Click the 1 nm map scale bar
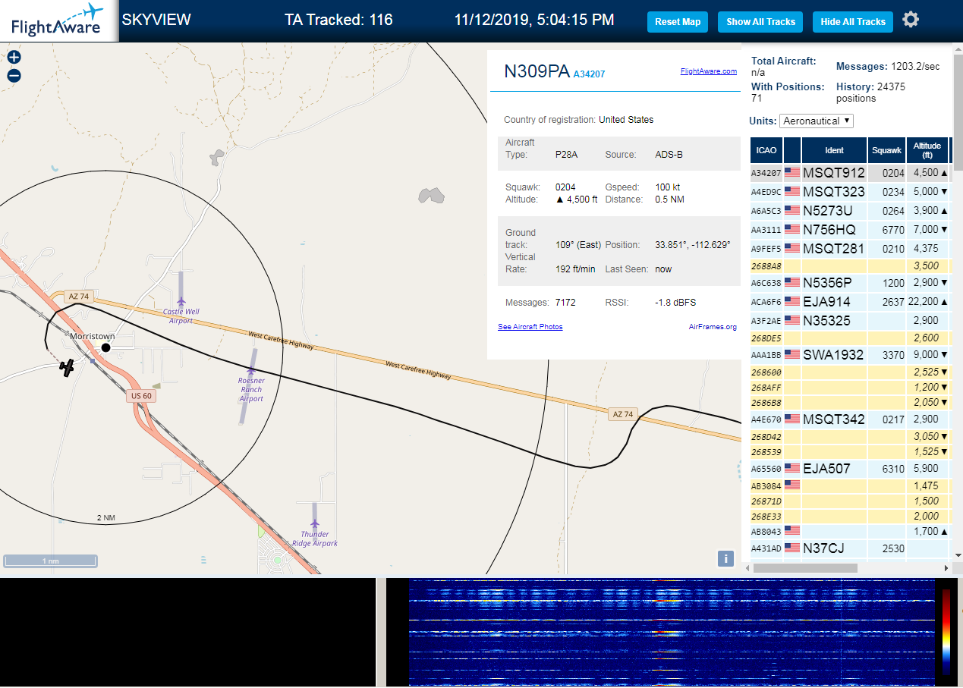 (50, 561)
